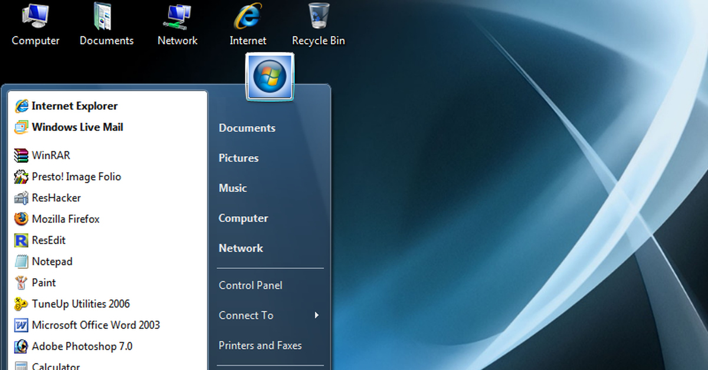Screen dimensions: 708x370
Task: Select the Paint label
Action: 44,283
